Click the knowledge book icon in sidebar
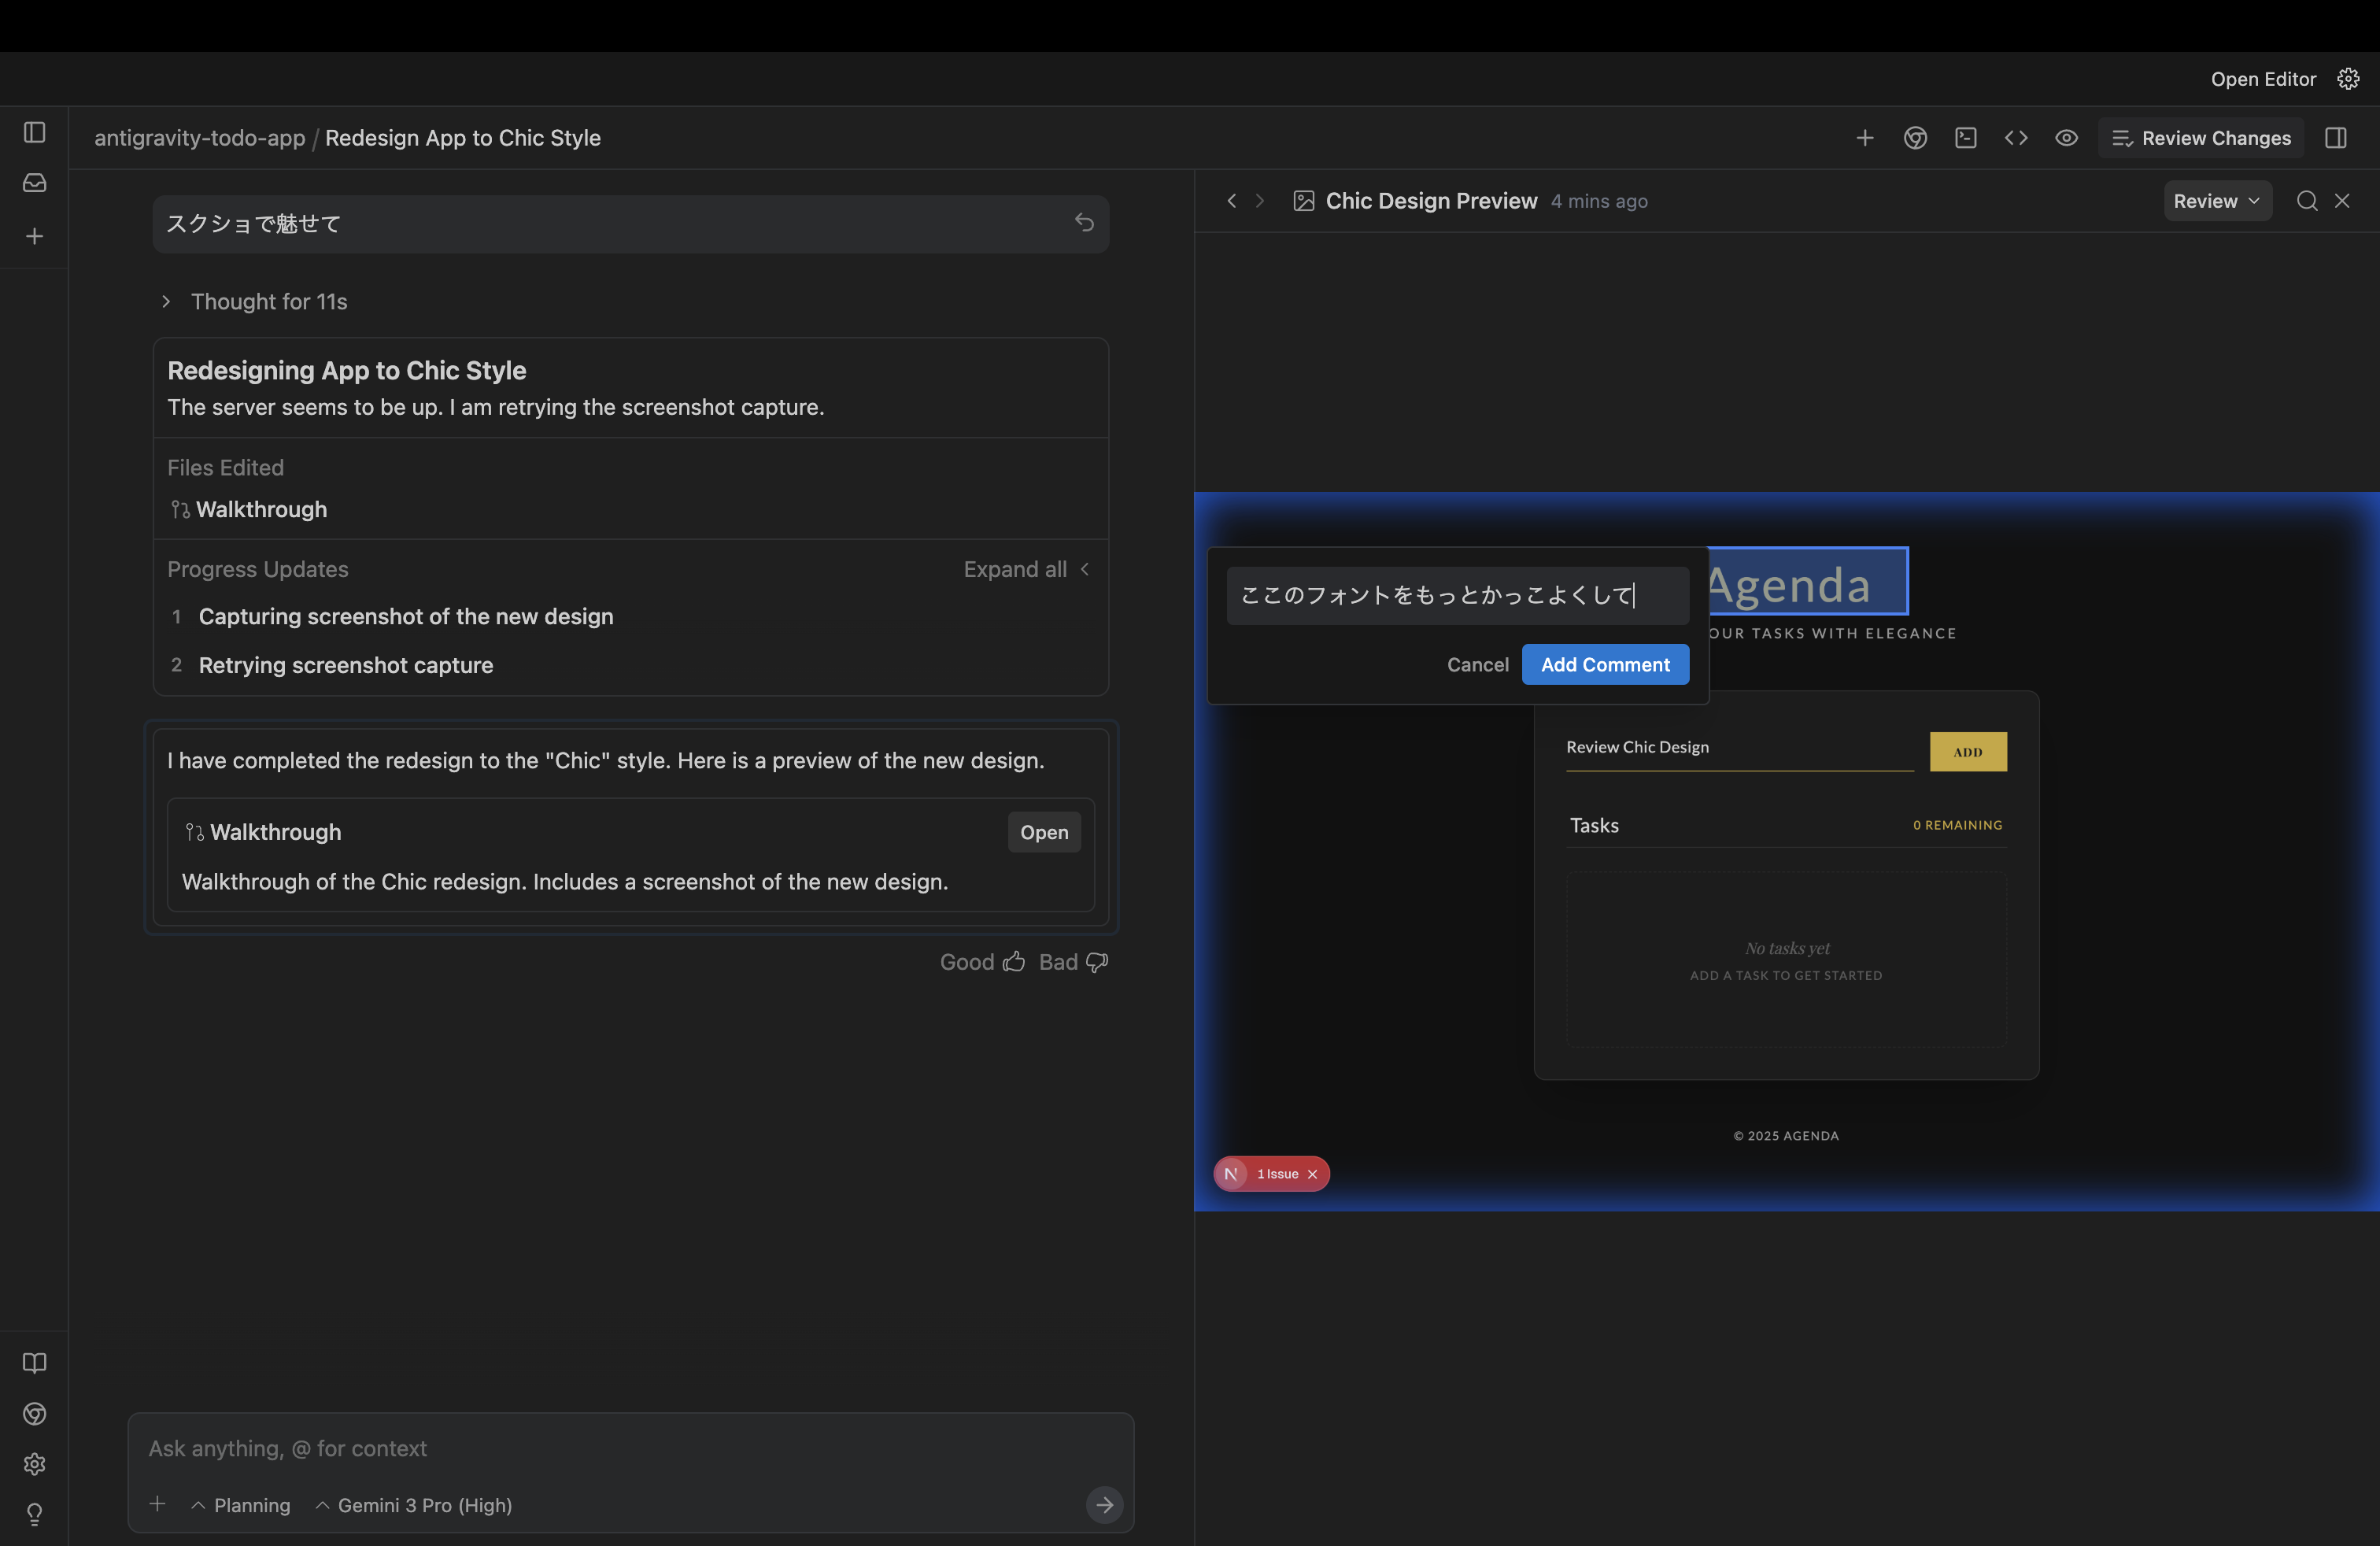This screenshot has height=1546, width=2380. coord(35,1363)
